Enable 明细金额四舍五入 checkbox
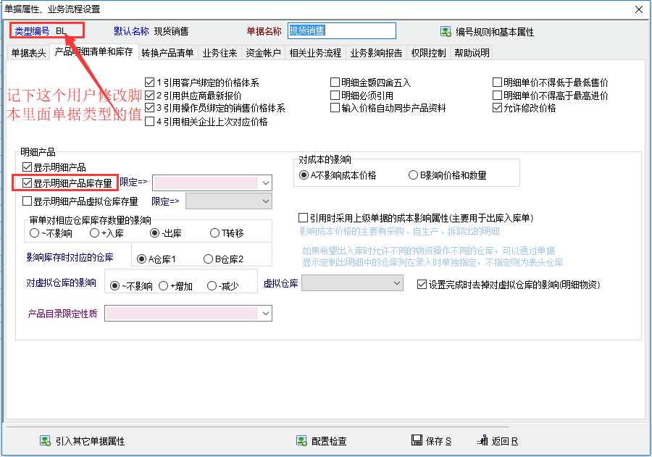This screenshot has height=457, width=652. pyautogui.click(x=335, y=83)
